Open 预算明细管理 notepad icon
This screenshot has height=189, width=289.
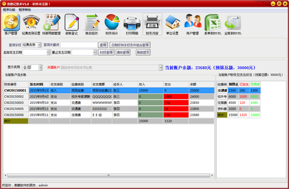52,25
